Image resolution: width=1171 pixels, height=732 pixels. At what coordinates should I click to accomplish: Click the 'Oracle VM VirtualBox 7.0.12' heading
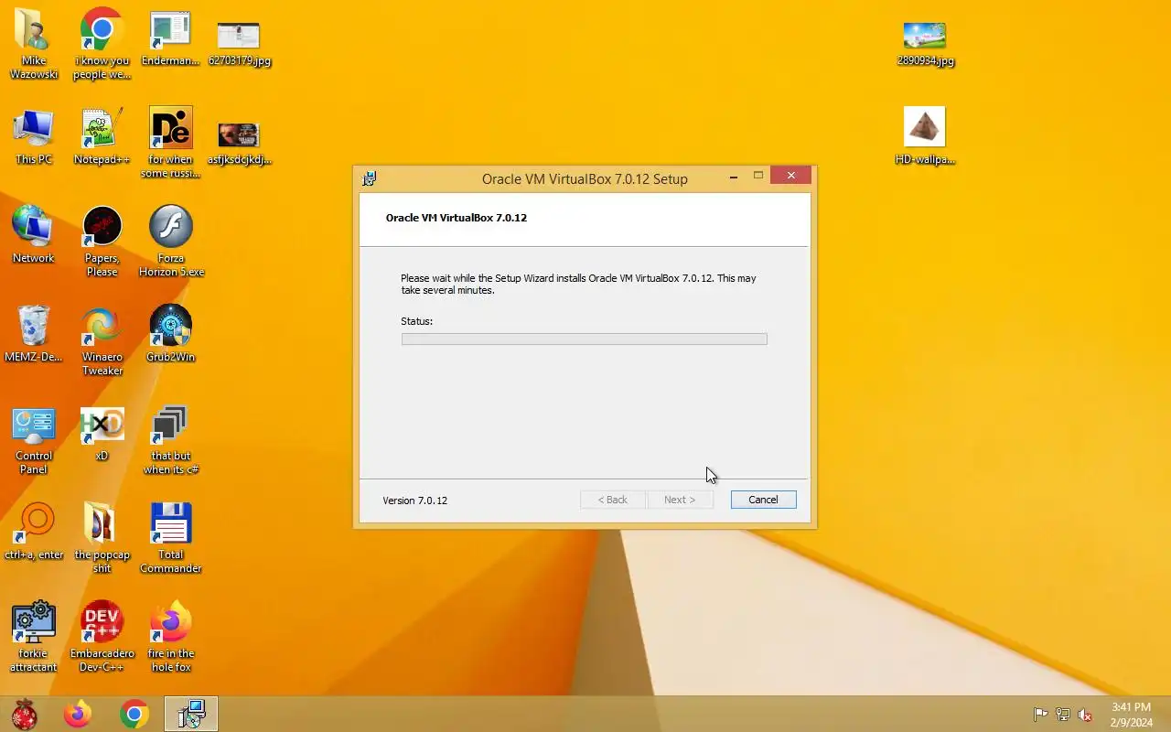point(457,218)
